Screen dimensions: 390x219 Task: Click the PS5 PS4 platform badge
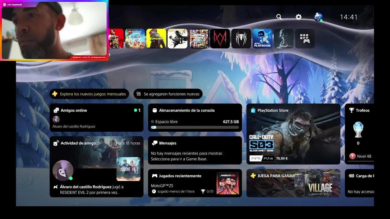click(x=262, y=158)
